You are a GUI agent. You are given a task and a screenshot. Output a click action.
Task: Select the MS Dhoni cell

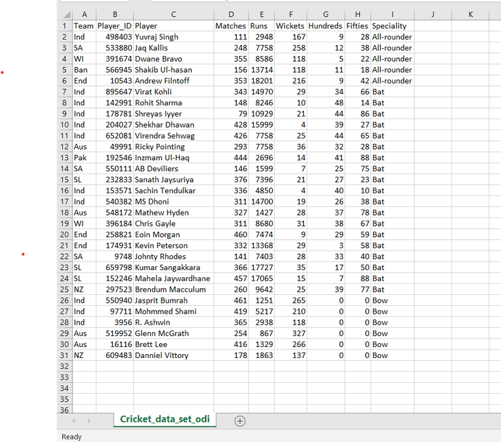[174, 202]
